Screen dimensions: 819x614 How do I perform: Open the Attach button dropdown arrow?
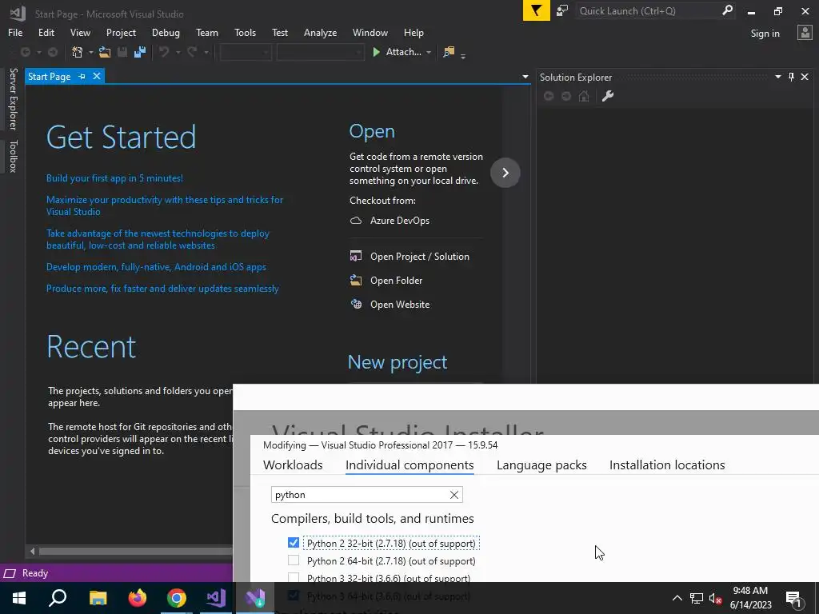(429, 52)
